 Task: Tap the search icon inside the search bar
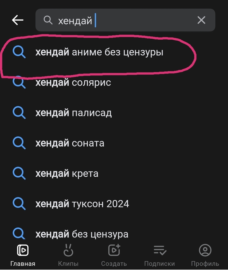[48, 20]
